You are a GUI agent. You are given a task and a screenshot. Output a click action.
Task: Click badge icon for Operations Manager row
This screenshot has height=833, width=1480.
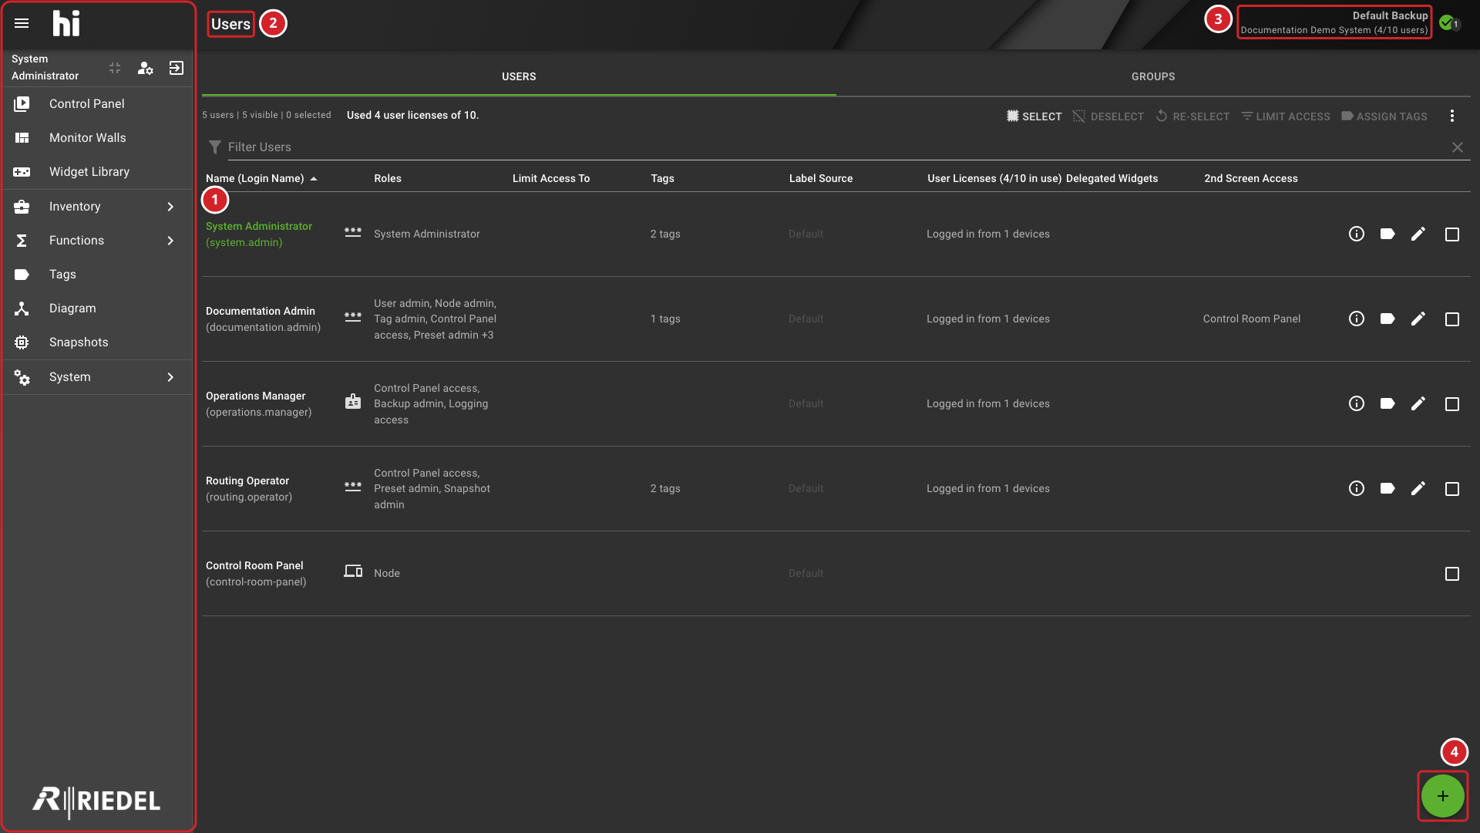pos(352,401)
